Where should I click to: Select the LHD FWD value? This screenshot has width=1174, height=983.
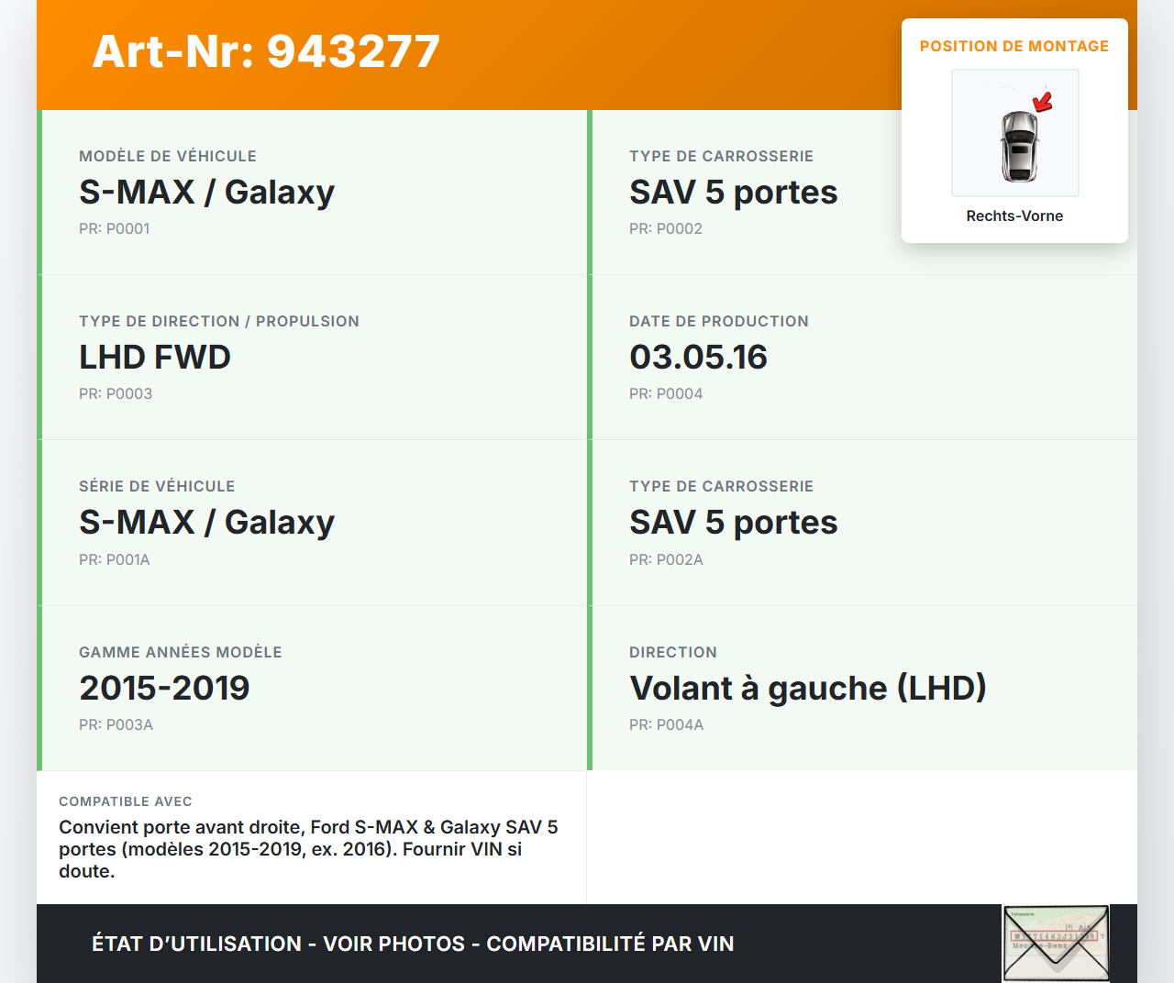point(155,357)
